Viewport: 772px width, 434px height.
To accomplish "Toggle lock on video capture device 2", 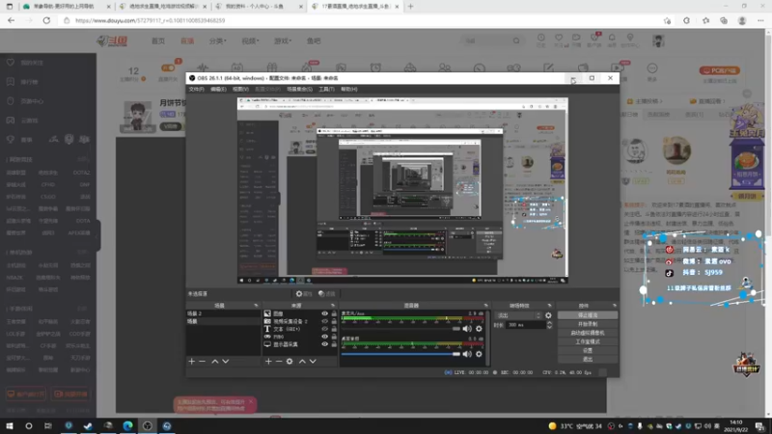I will pos(334,321).
